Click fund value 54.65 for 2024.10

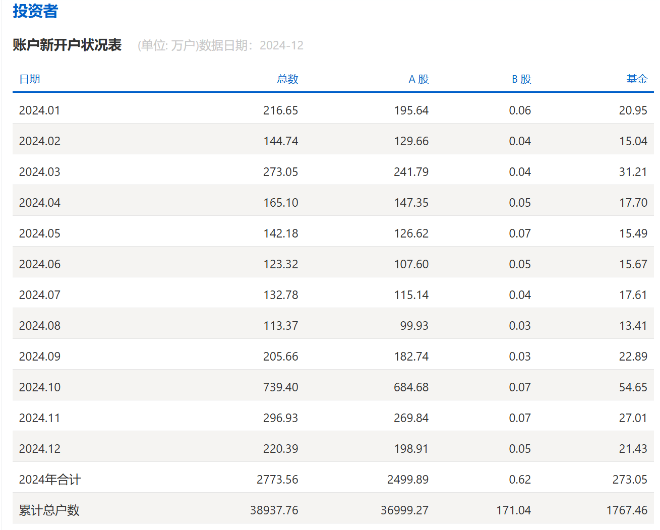[633, 387]
